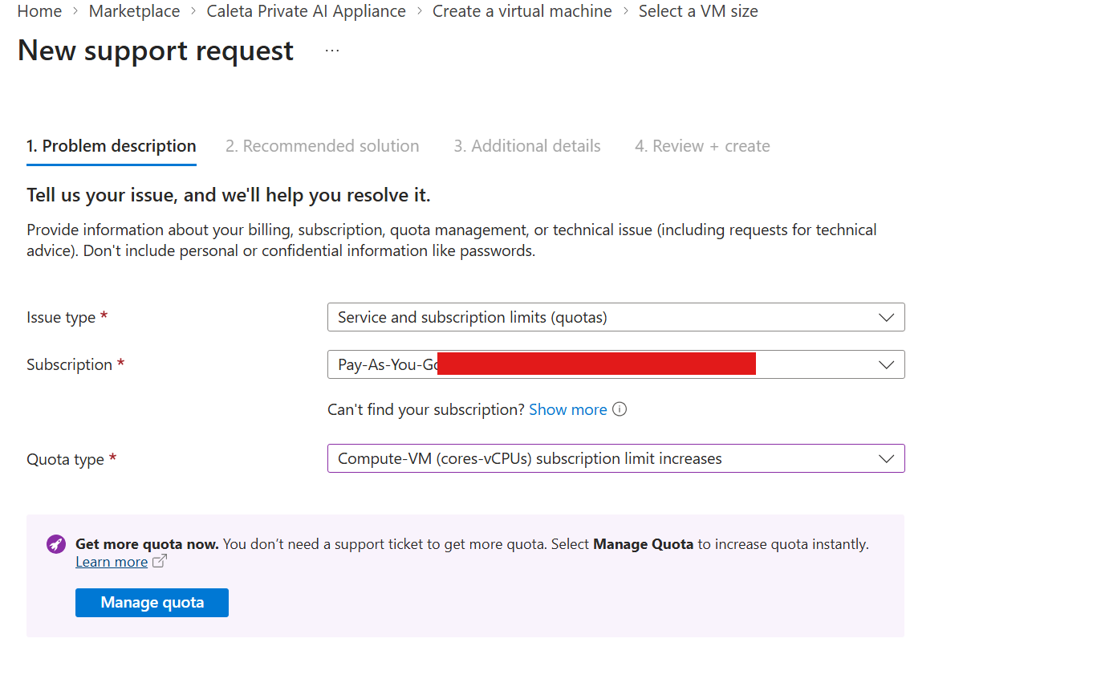Click the external link icon after Learn more

tap(159, 562)
